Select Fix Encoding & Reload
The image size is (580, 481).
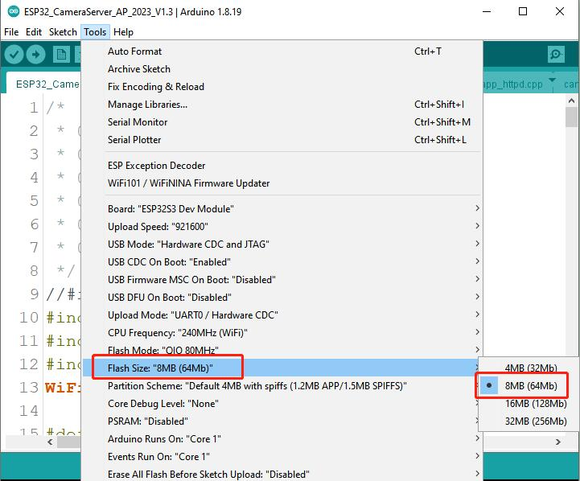282,87
